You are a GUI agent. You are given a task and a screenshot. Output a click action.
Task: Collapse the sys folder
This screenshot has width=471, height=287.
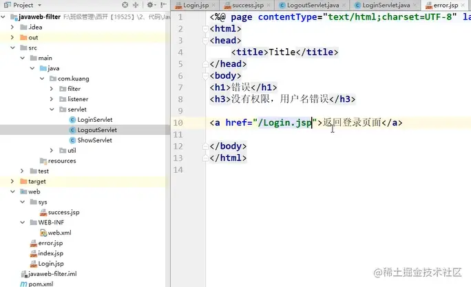[x=23, y=202]
